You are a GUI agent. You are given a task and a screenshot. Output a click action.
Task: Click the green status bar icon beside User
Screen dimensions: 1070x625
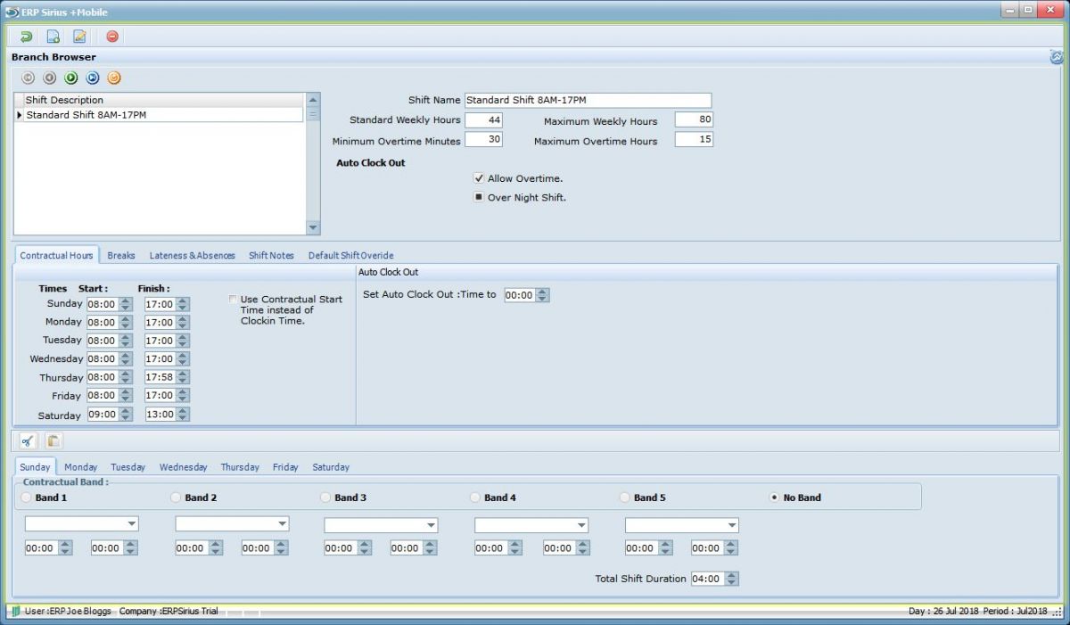pos(15,611)
